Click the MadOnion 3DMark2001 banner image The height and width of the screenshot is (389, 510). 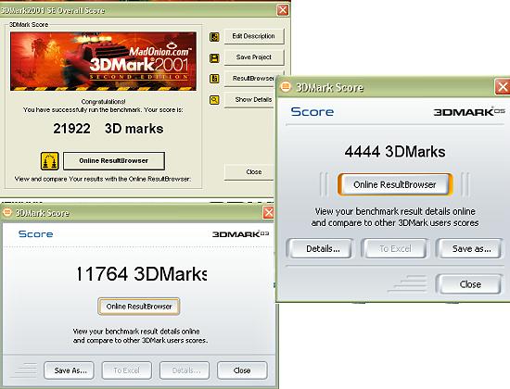(104, 61)
